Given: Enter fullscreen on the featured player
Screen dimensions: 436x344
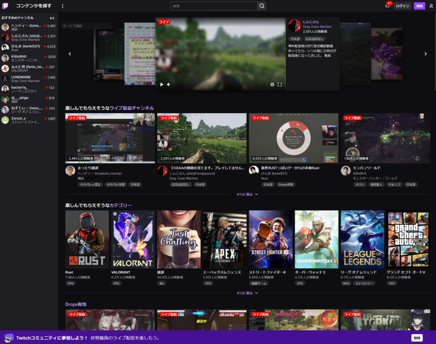Looking at the screenshot, I should (x=280, y=84).
